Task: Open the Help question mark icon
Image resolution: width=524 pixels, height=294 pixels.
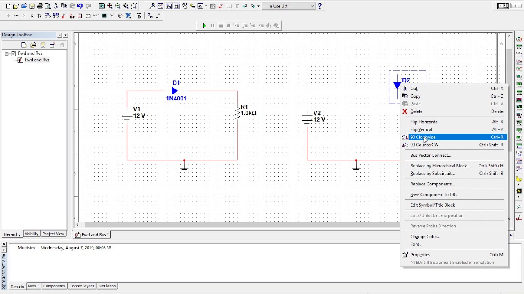Action: point(320,6)
